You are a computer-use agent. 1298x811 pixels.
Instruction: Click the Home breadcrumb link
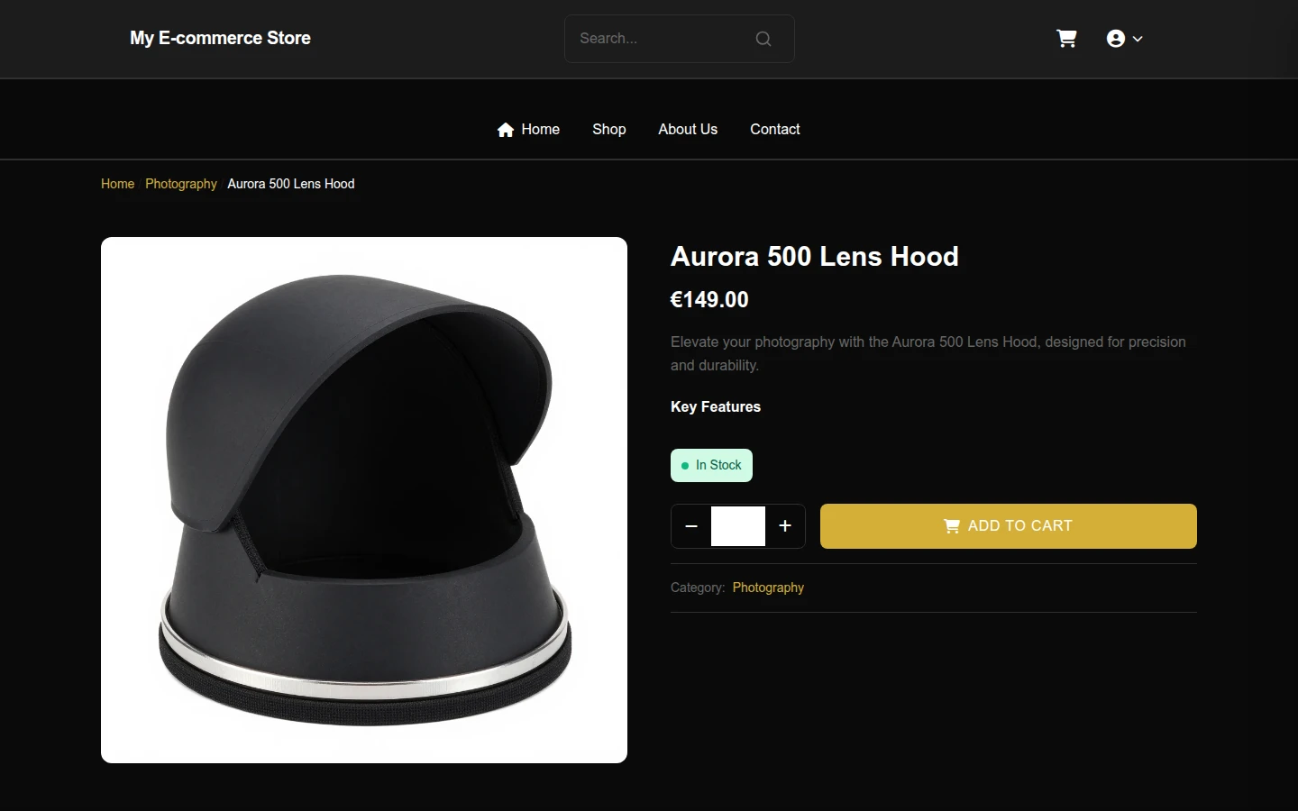tap(117, 184)
